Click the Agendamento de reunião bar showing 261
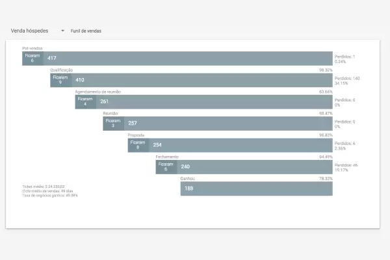Viewport: 390px width, 260px height. 214,102
